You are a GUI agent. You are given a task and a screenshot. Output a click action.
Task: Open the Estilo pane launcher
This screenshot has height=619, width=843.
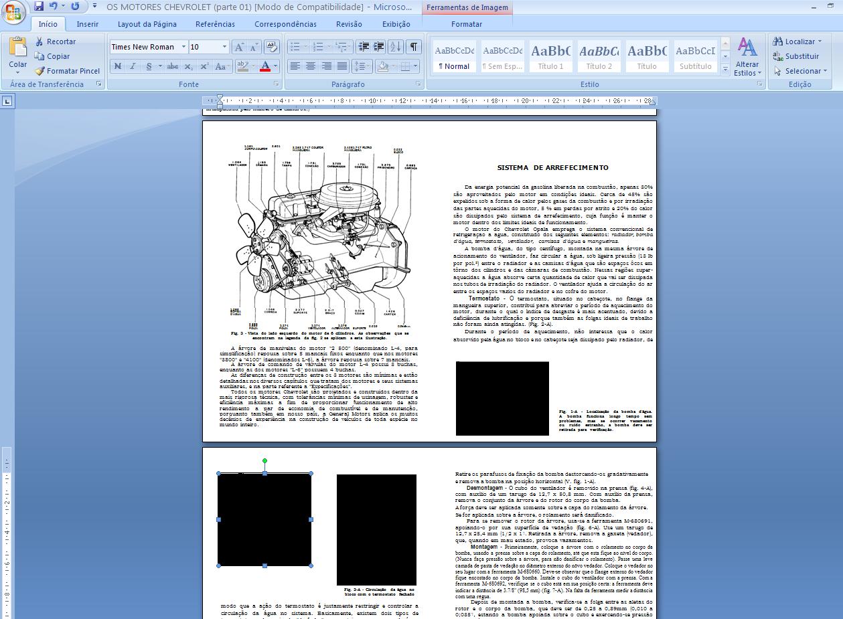760,84
